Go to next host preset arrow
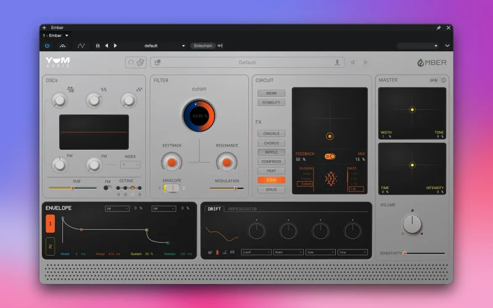Image resolution: width=493 pixels, height=308 pixels. tap(115, 46)
